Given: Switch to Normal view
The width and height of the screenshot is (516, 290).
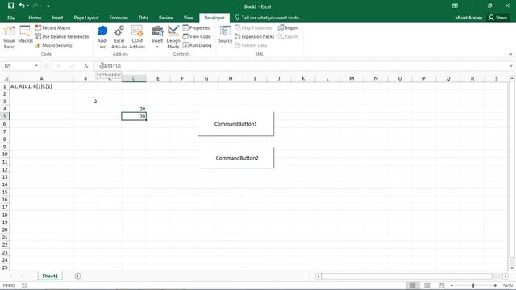Looking at the screenshot, I should 413,285.
